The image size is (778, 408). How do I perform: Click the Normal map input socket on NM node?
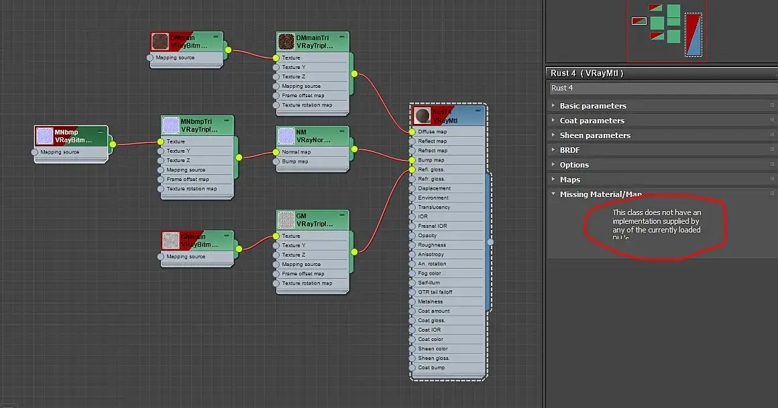(x=276, y=152)
